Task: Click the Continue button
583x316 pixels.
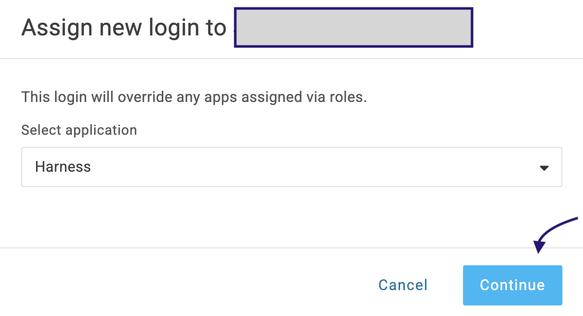Action: pyautogui.click(x=512, y=285)
